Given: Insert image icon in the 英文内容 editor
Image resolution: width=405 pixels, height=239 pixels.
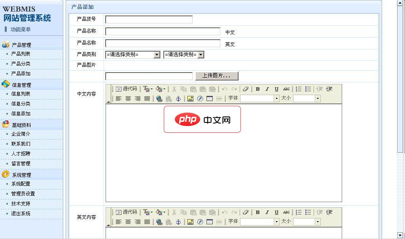Looking at the screenshot, I should point(190,222).
